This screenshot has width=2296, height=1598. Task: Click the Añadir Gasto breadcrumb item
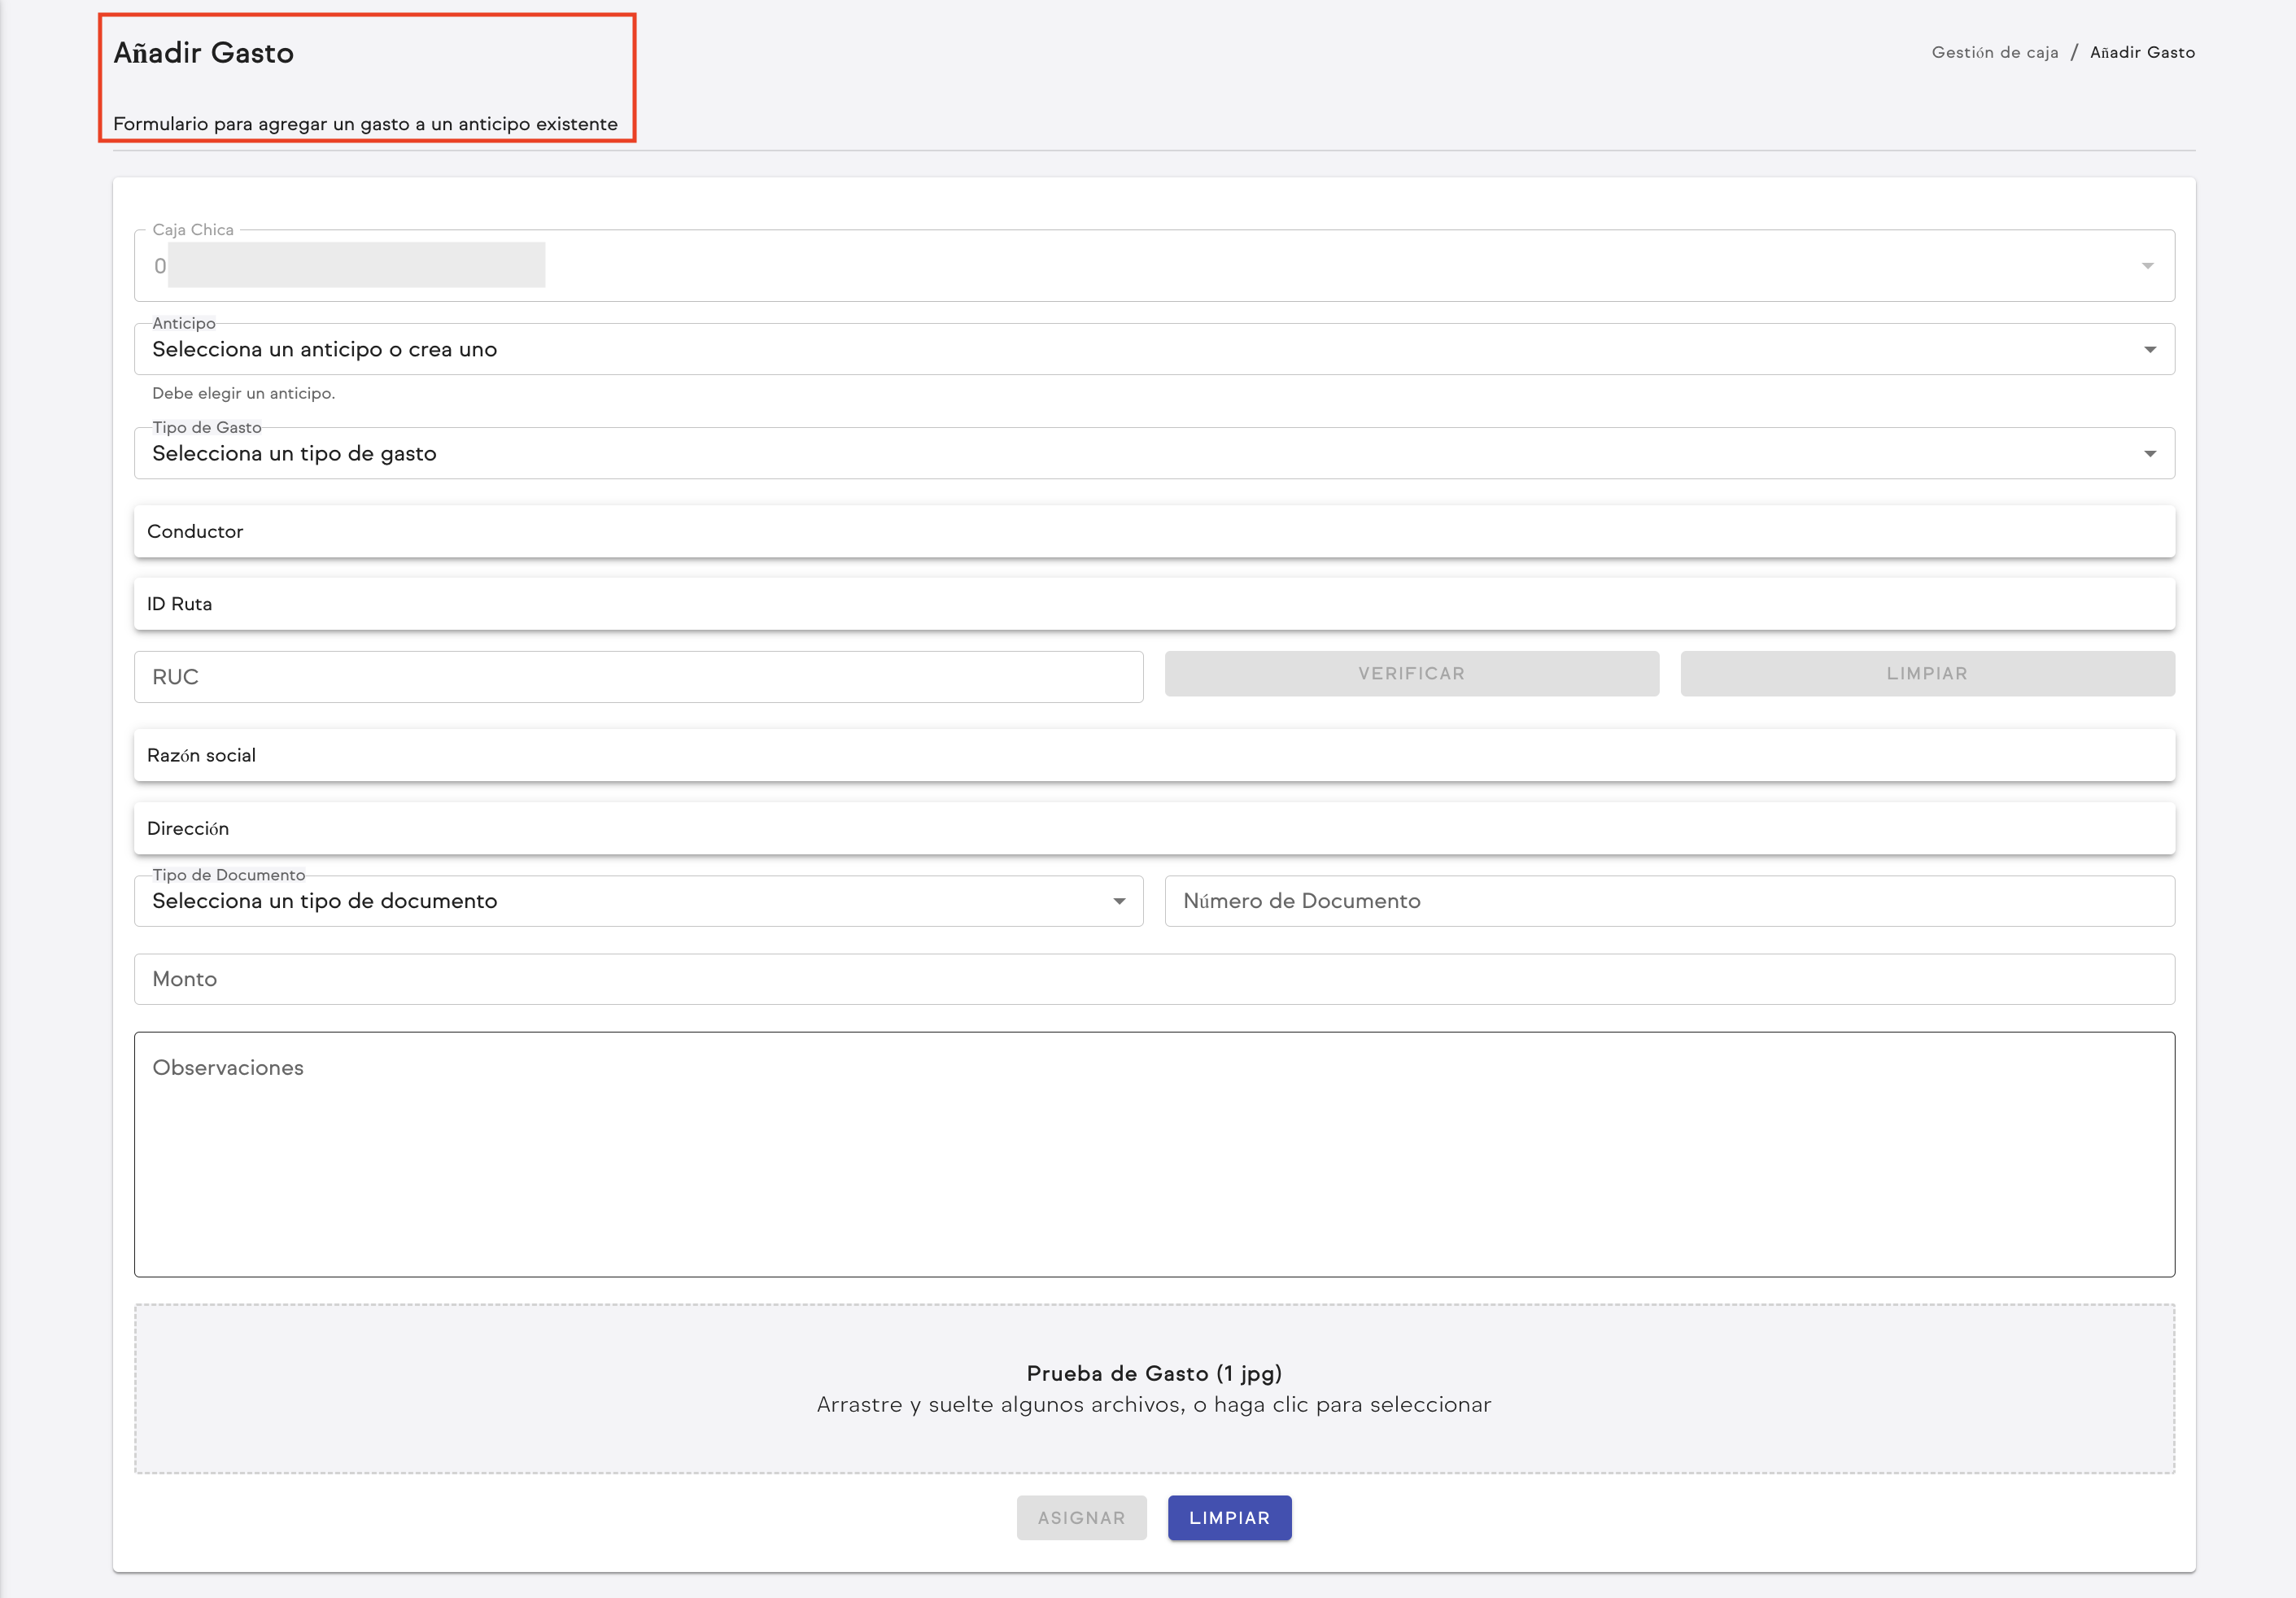pos(2142,52)
